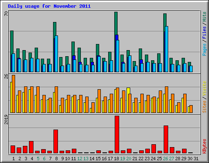Viewport: 209px width, 163px height.
Task: Click the red KBytes bar for day 4
Action: coord(31,147)
